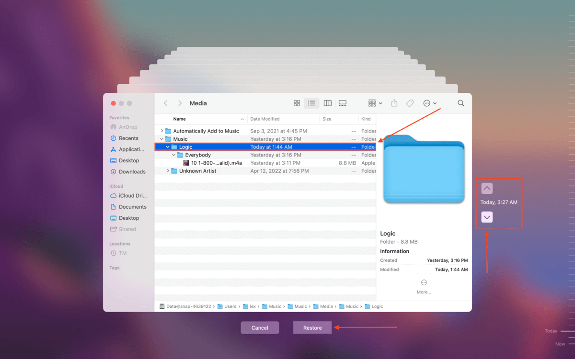Click the Tags icon in toolbar
575x359 pixels.
pos(410,103)
